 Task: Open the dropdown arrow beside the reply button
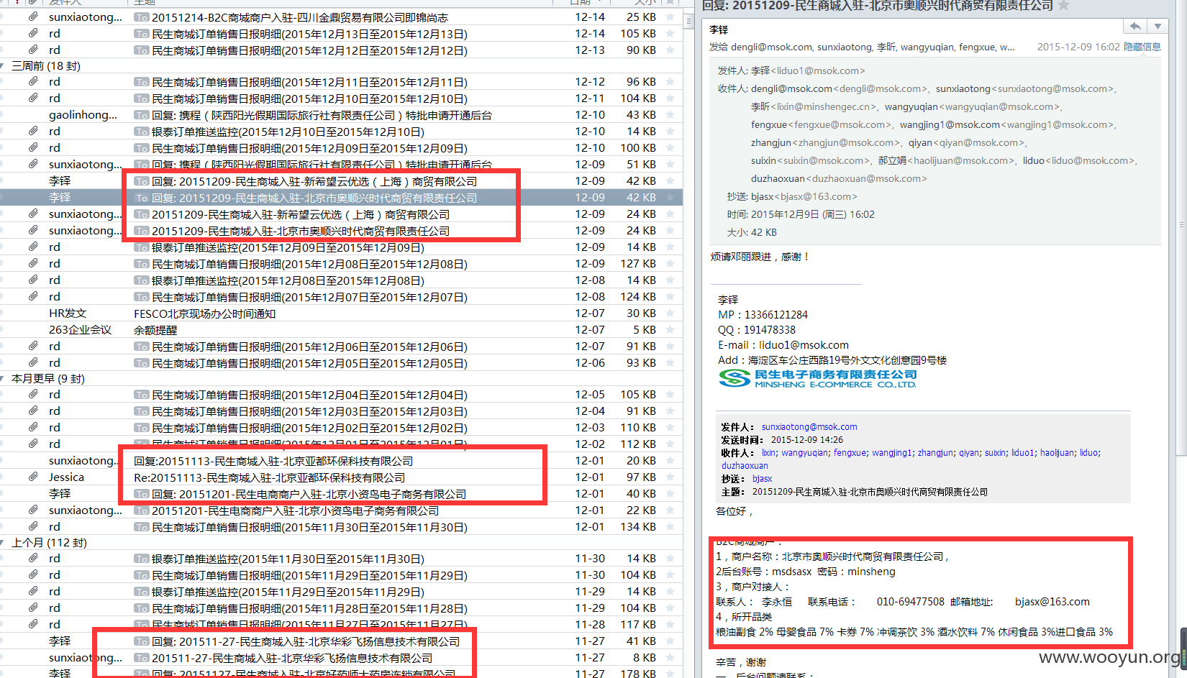[x=1158, y=26]
